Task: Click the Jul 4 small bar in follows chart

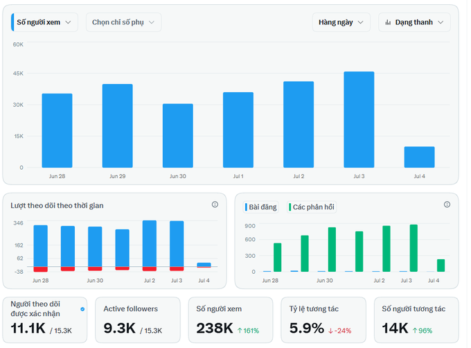Action: point(204,265)
